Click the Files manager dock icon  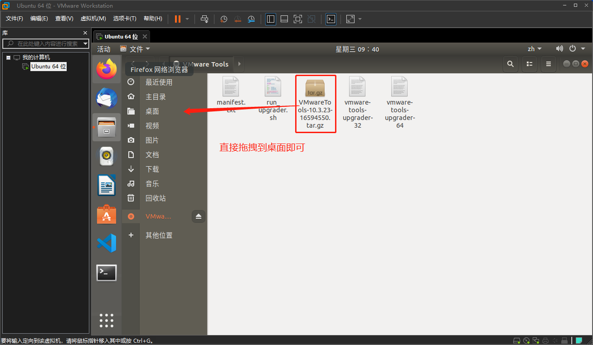pos(107,127)
